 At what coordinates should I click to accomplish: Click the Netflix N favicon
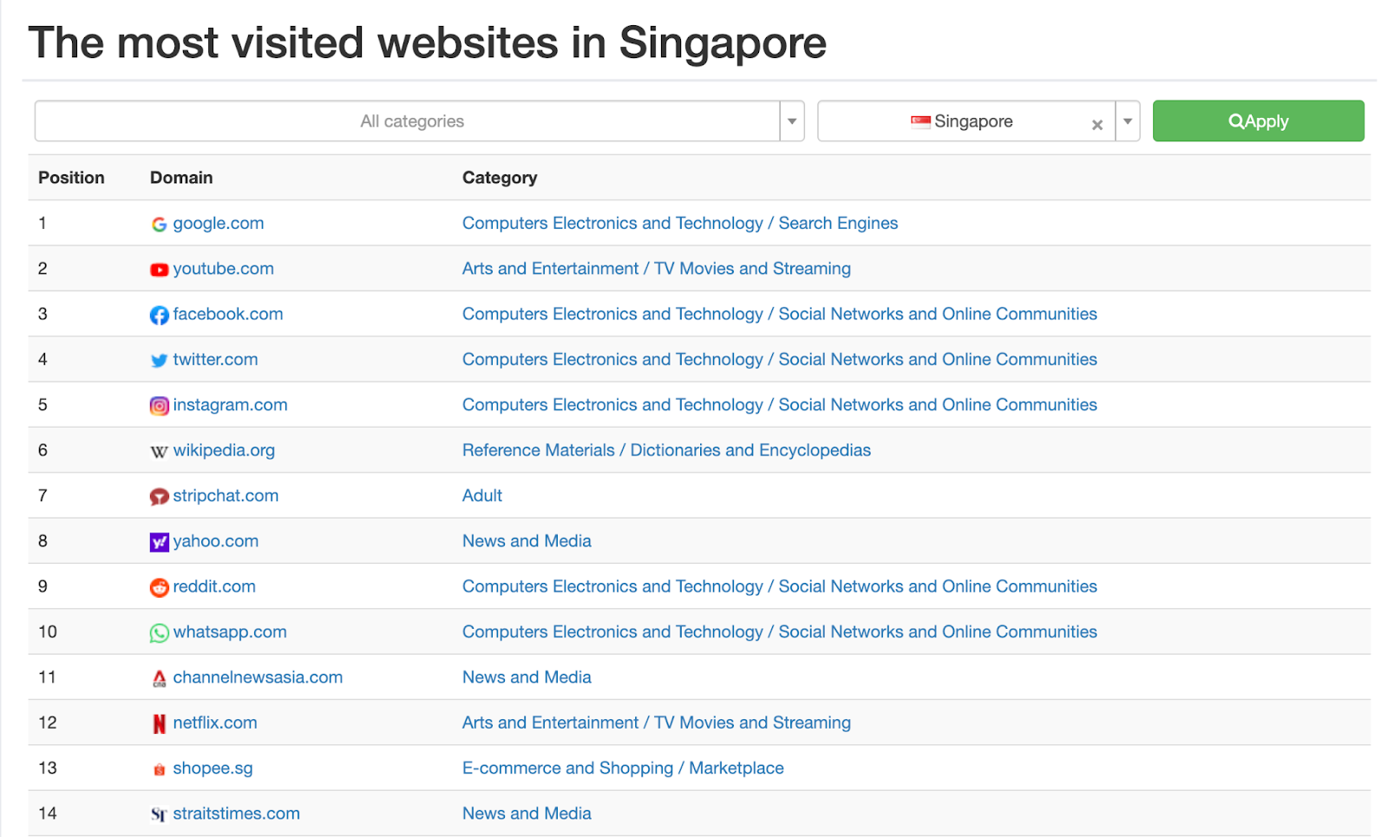159,724
